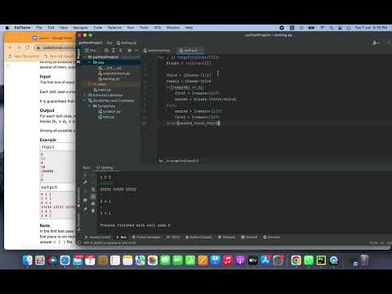392x294 pixels.
Task: Open Google Chrome from the dock
Action: click(296, 261)
